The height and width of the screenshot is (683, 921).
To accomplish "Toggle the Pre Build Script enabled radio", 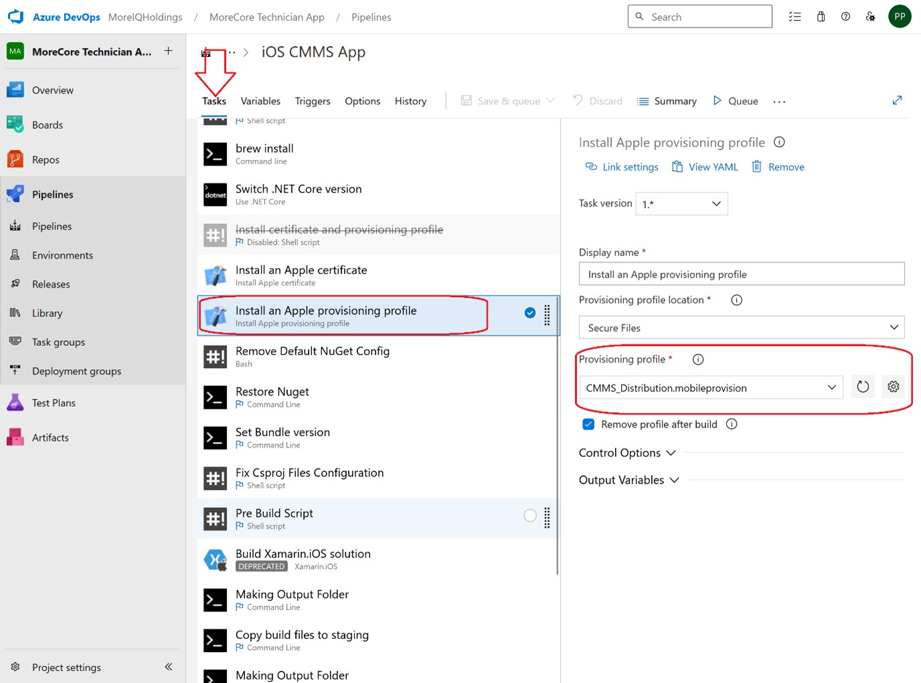I will 530,516.
